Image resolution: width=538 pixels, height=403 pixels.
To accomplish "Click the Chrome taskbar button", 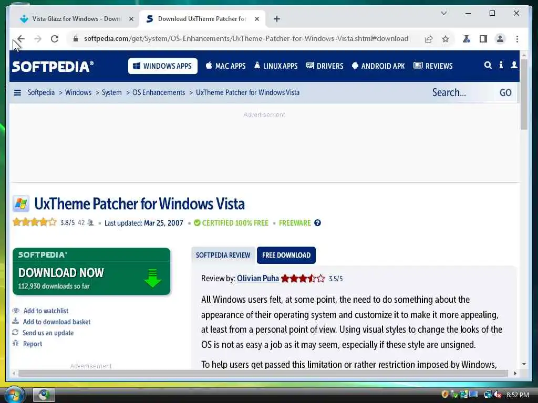I will [44, 395].
